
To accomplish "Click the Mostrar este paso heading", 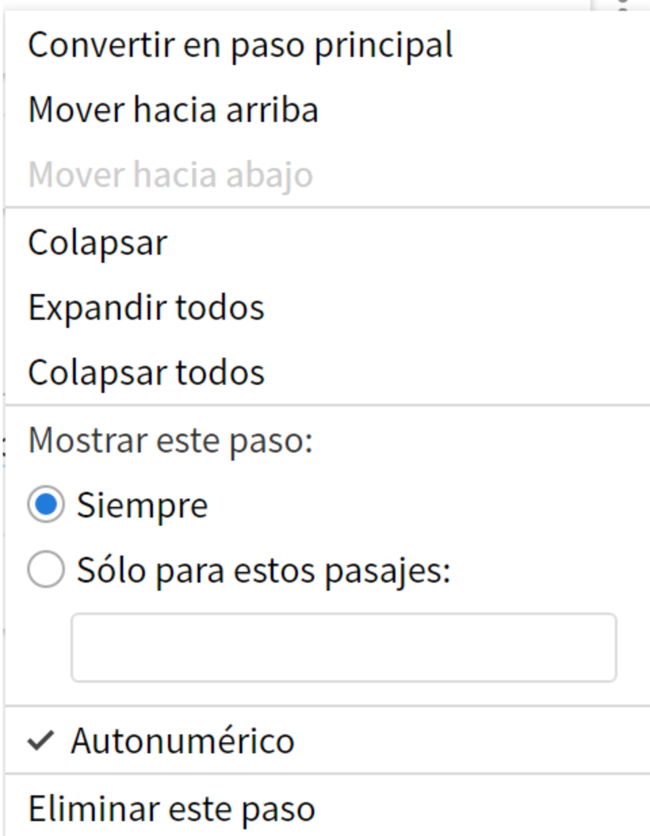I will tap(171, 441).
